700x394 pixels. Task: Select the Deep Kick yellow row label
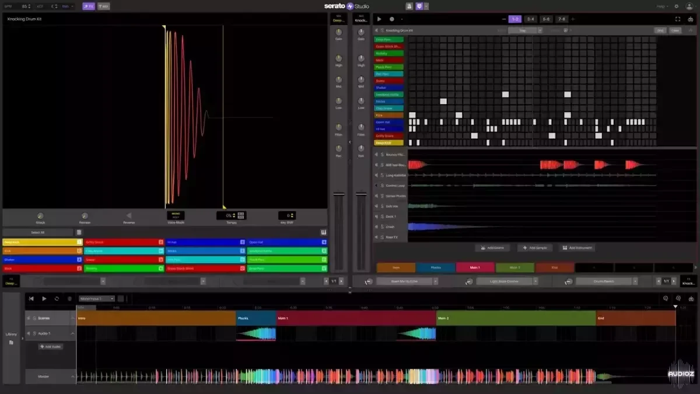click(388, 142)
